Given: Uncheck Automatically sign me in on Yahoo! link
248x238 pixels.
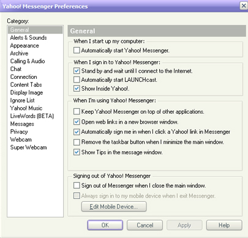Looking at the screenshot, I should 77,132.
